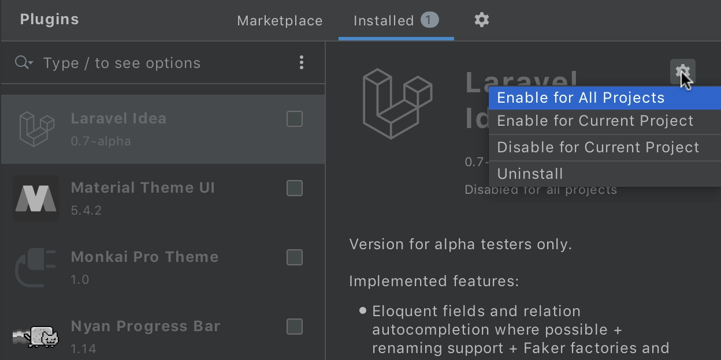Viewport: 721px width, 360px height.
Task: Click the Laravel Idea plugin list icon
Action: 36,129
